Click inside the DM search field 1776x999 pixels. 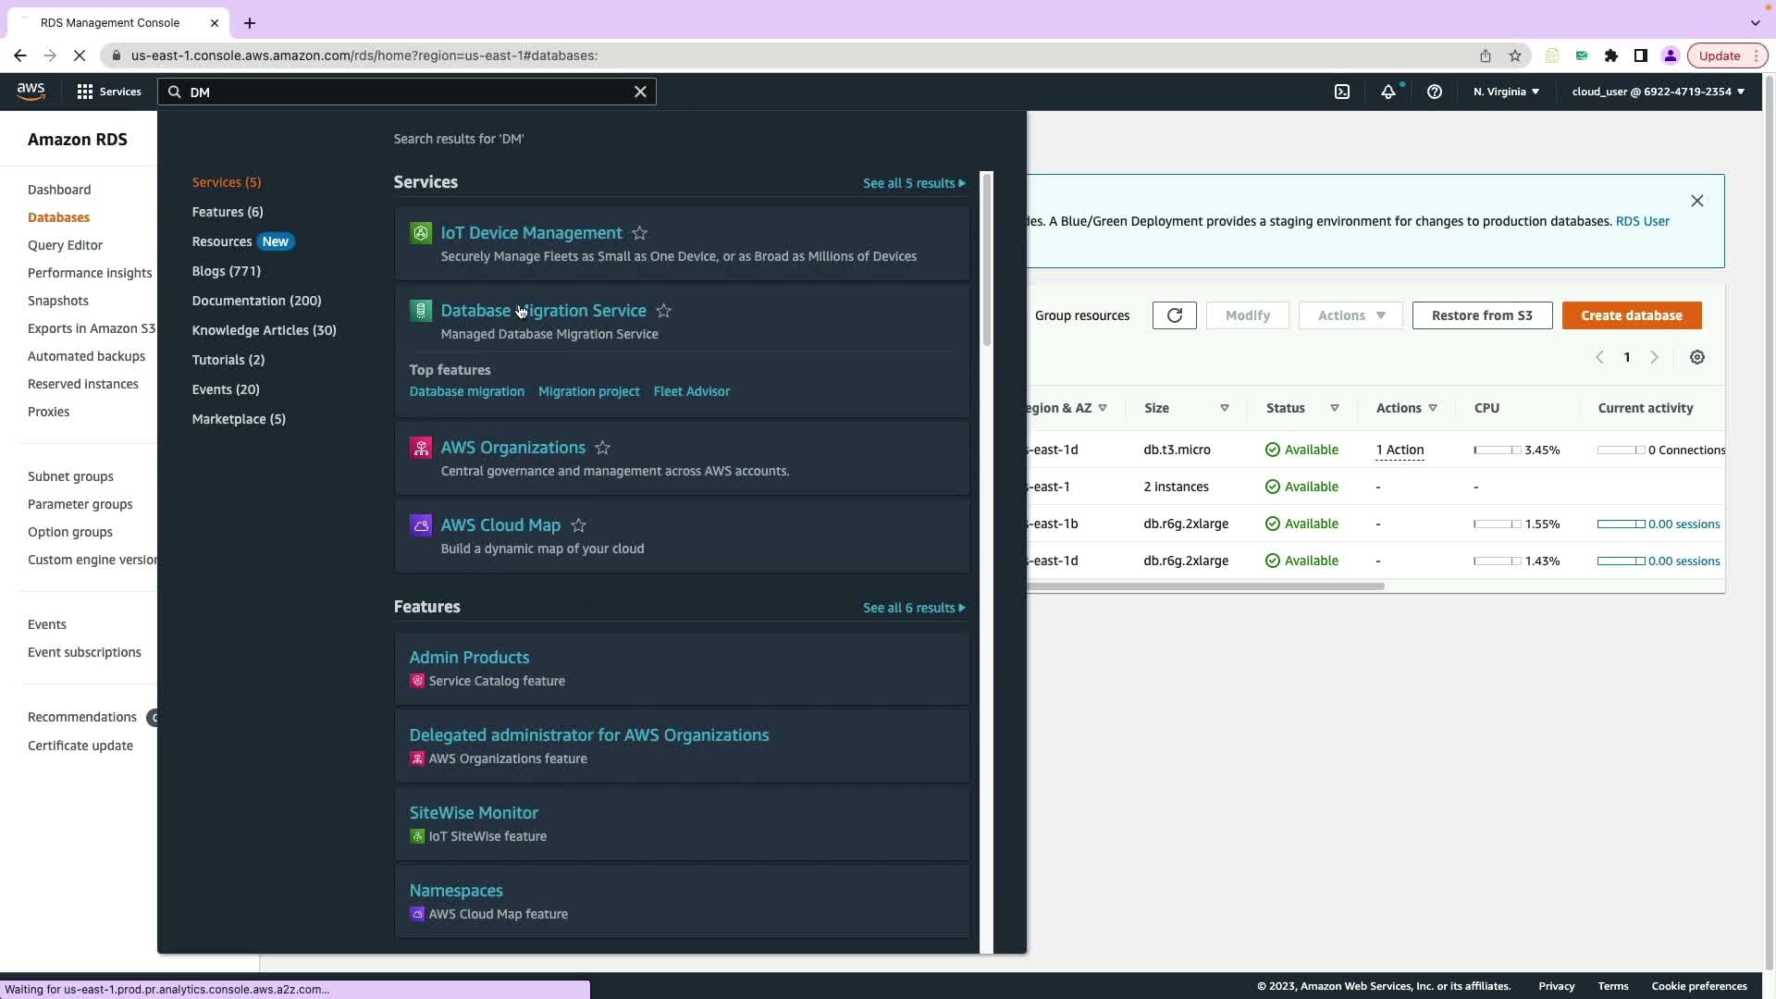click(407, 92)
